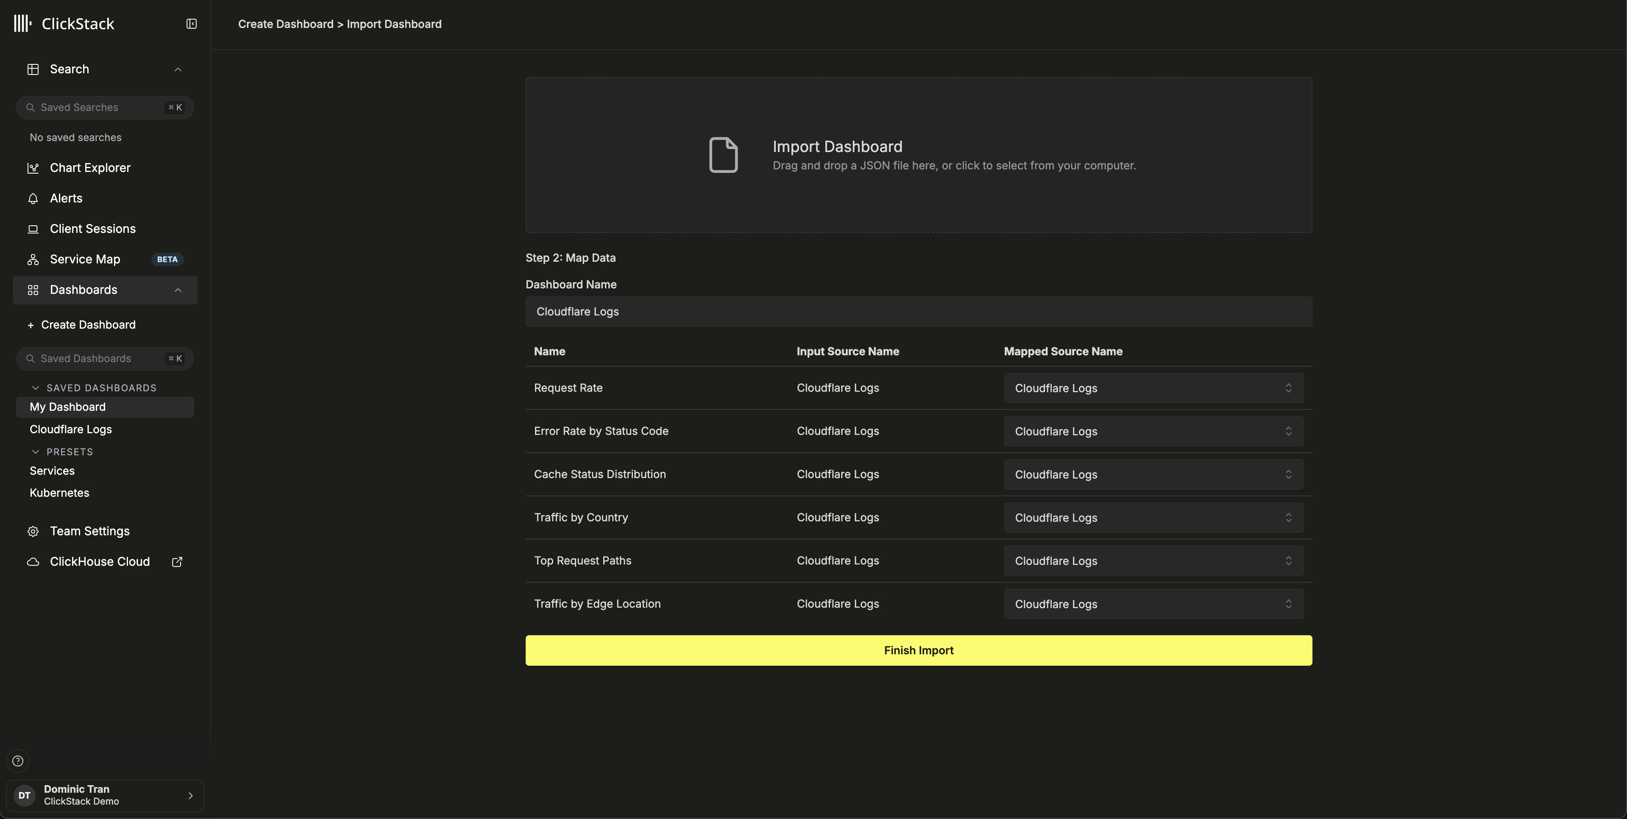The image size is (1627, 819).
Task: Open Team Settings gear item
Action: [89, 531]
